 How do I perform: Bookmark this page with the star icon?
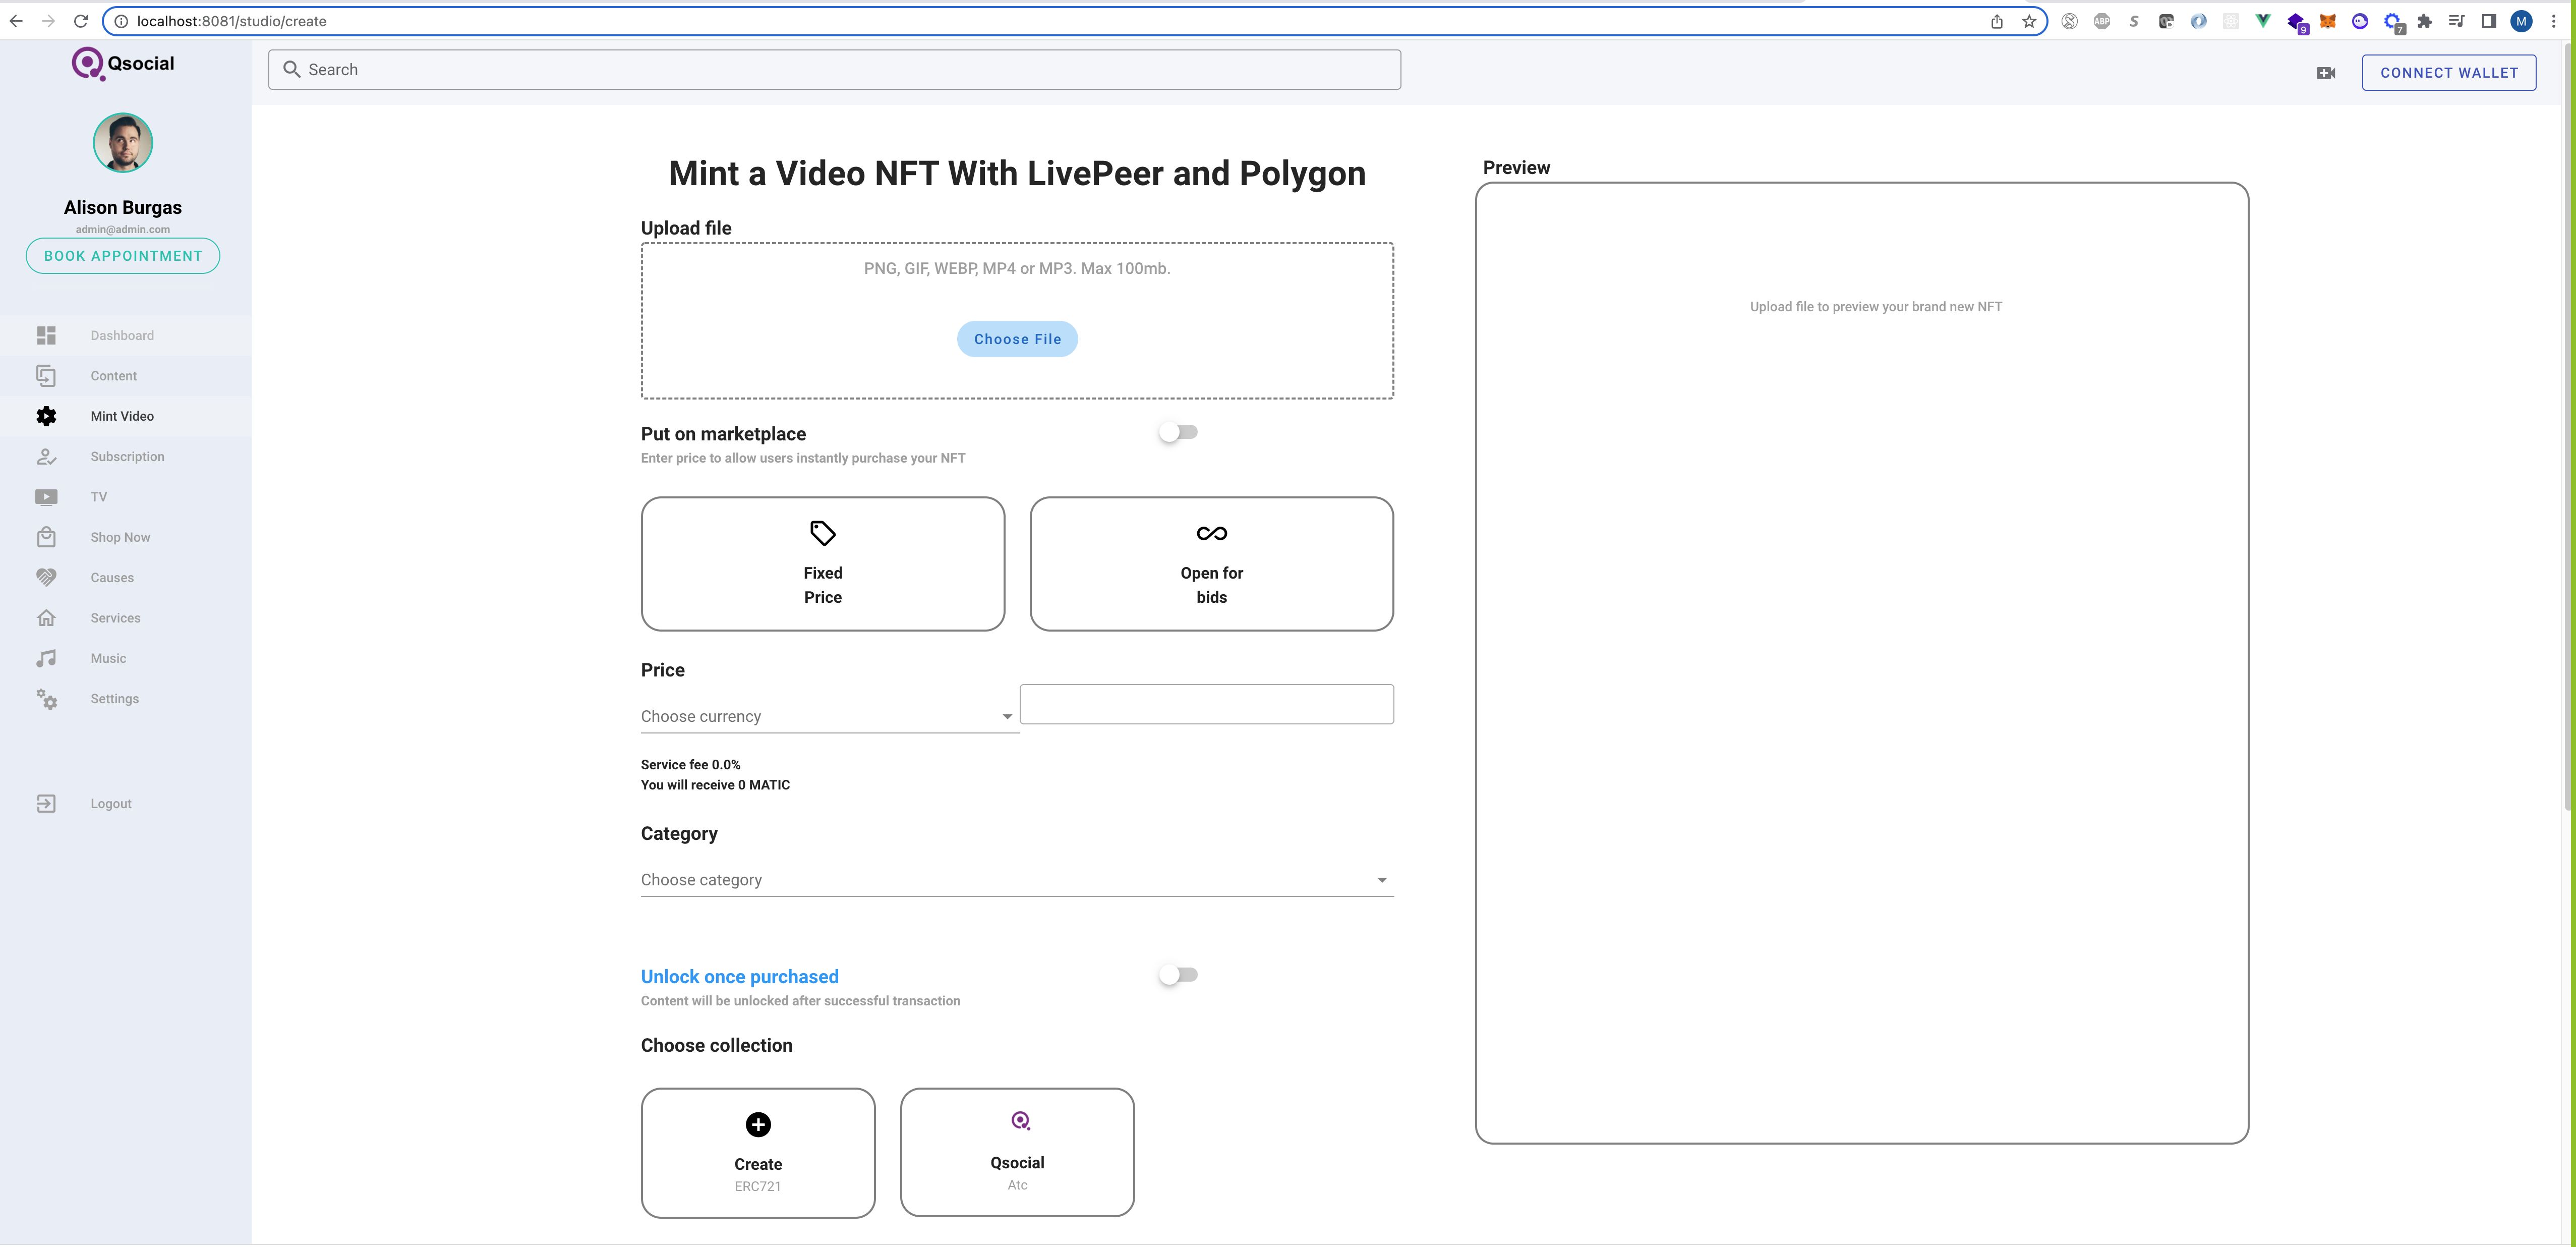[2029, 21]
